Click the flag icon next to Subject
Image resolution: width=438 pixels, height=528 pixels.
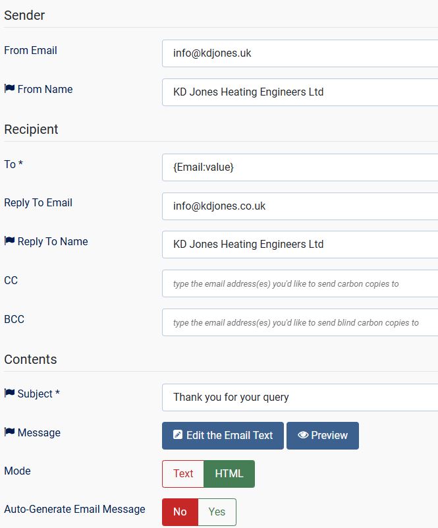coord(9,394)
